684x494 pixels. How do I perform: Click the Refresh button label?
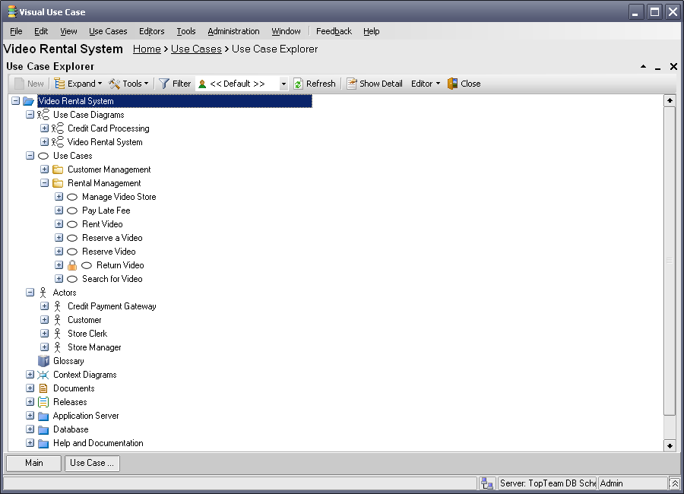[x=321, y=84]
